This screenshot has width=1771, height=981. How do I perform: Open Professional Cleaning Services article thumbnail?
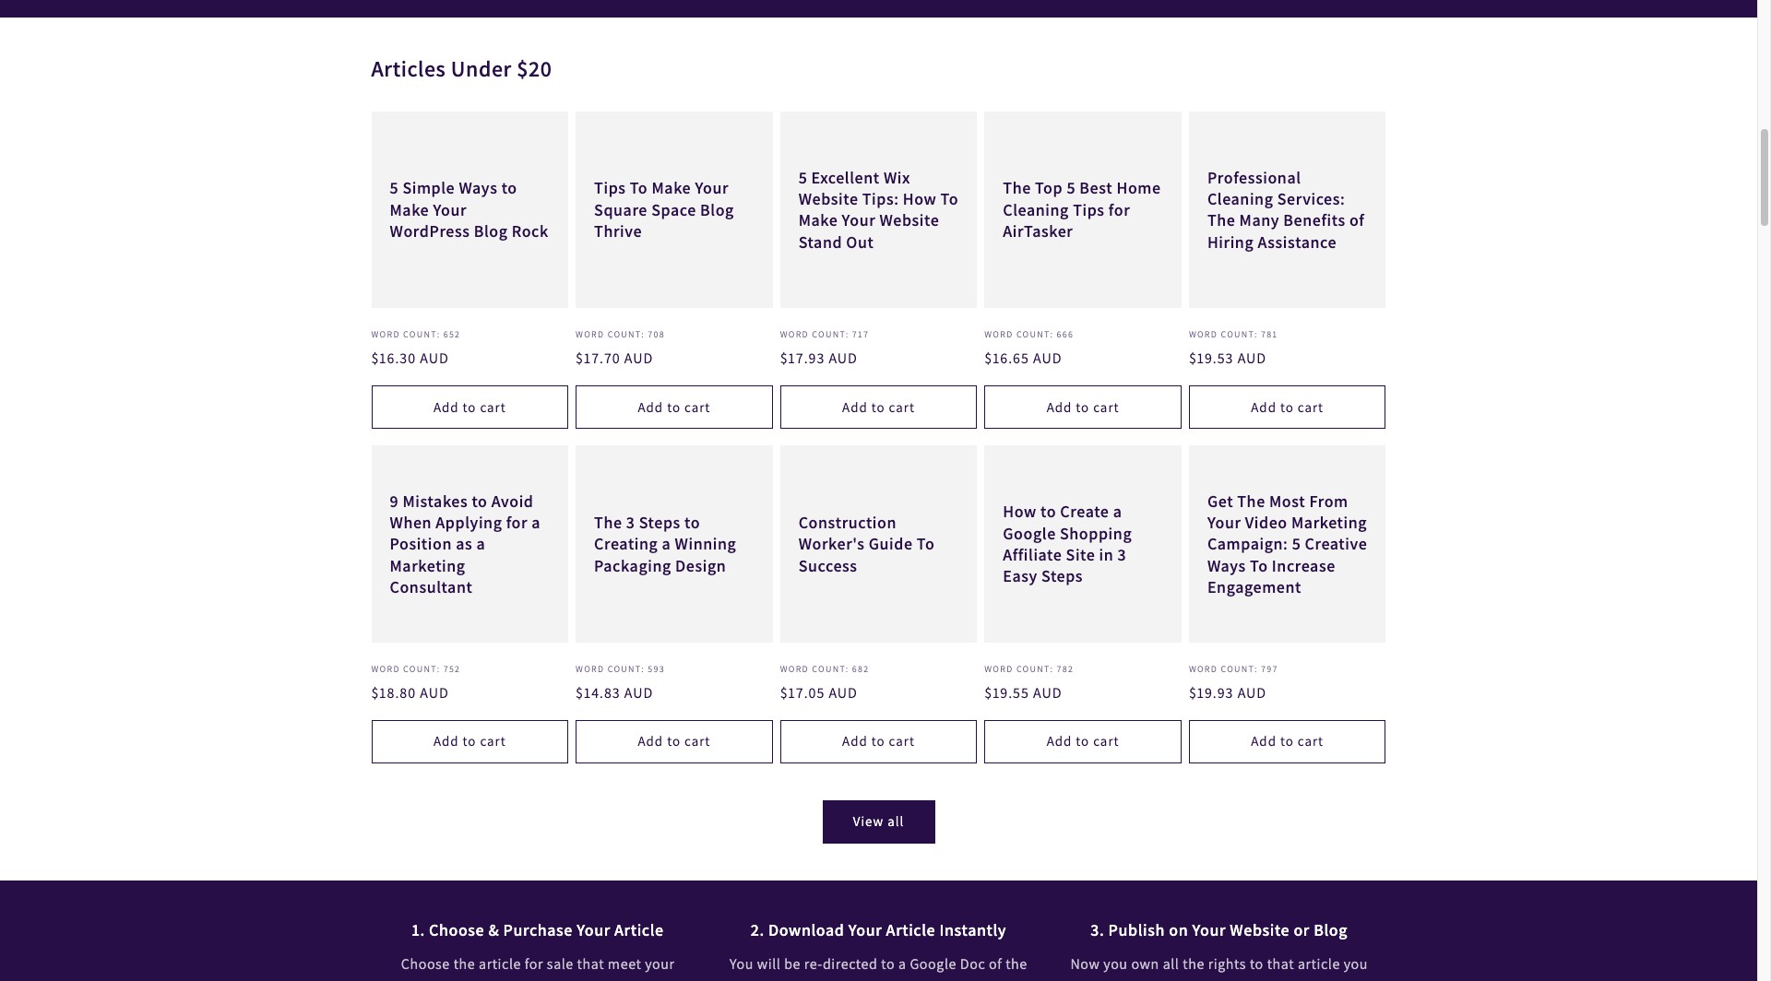coord(1285,210)
